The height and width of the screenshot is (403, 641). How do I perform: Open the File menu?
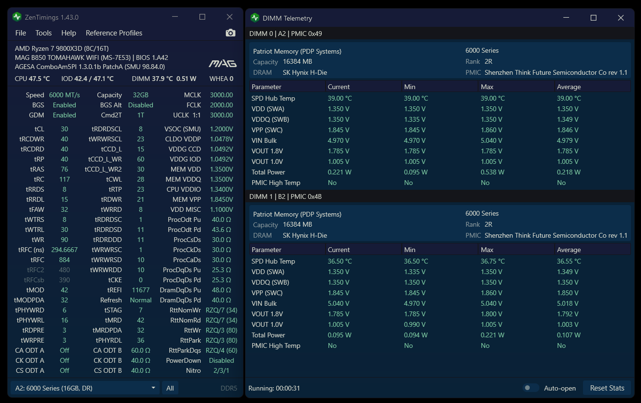(x=21, y=33)
